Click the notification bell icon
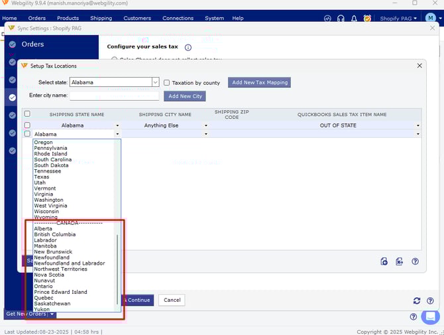This screenshot has height=335, width=444. coord(354,18)
